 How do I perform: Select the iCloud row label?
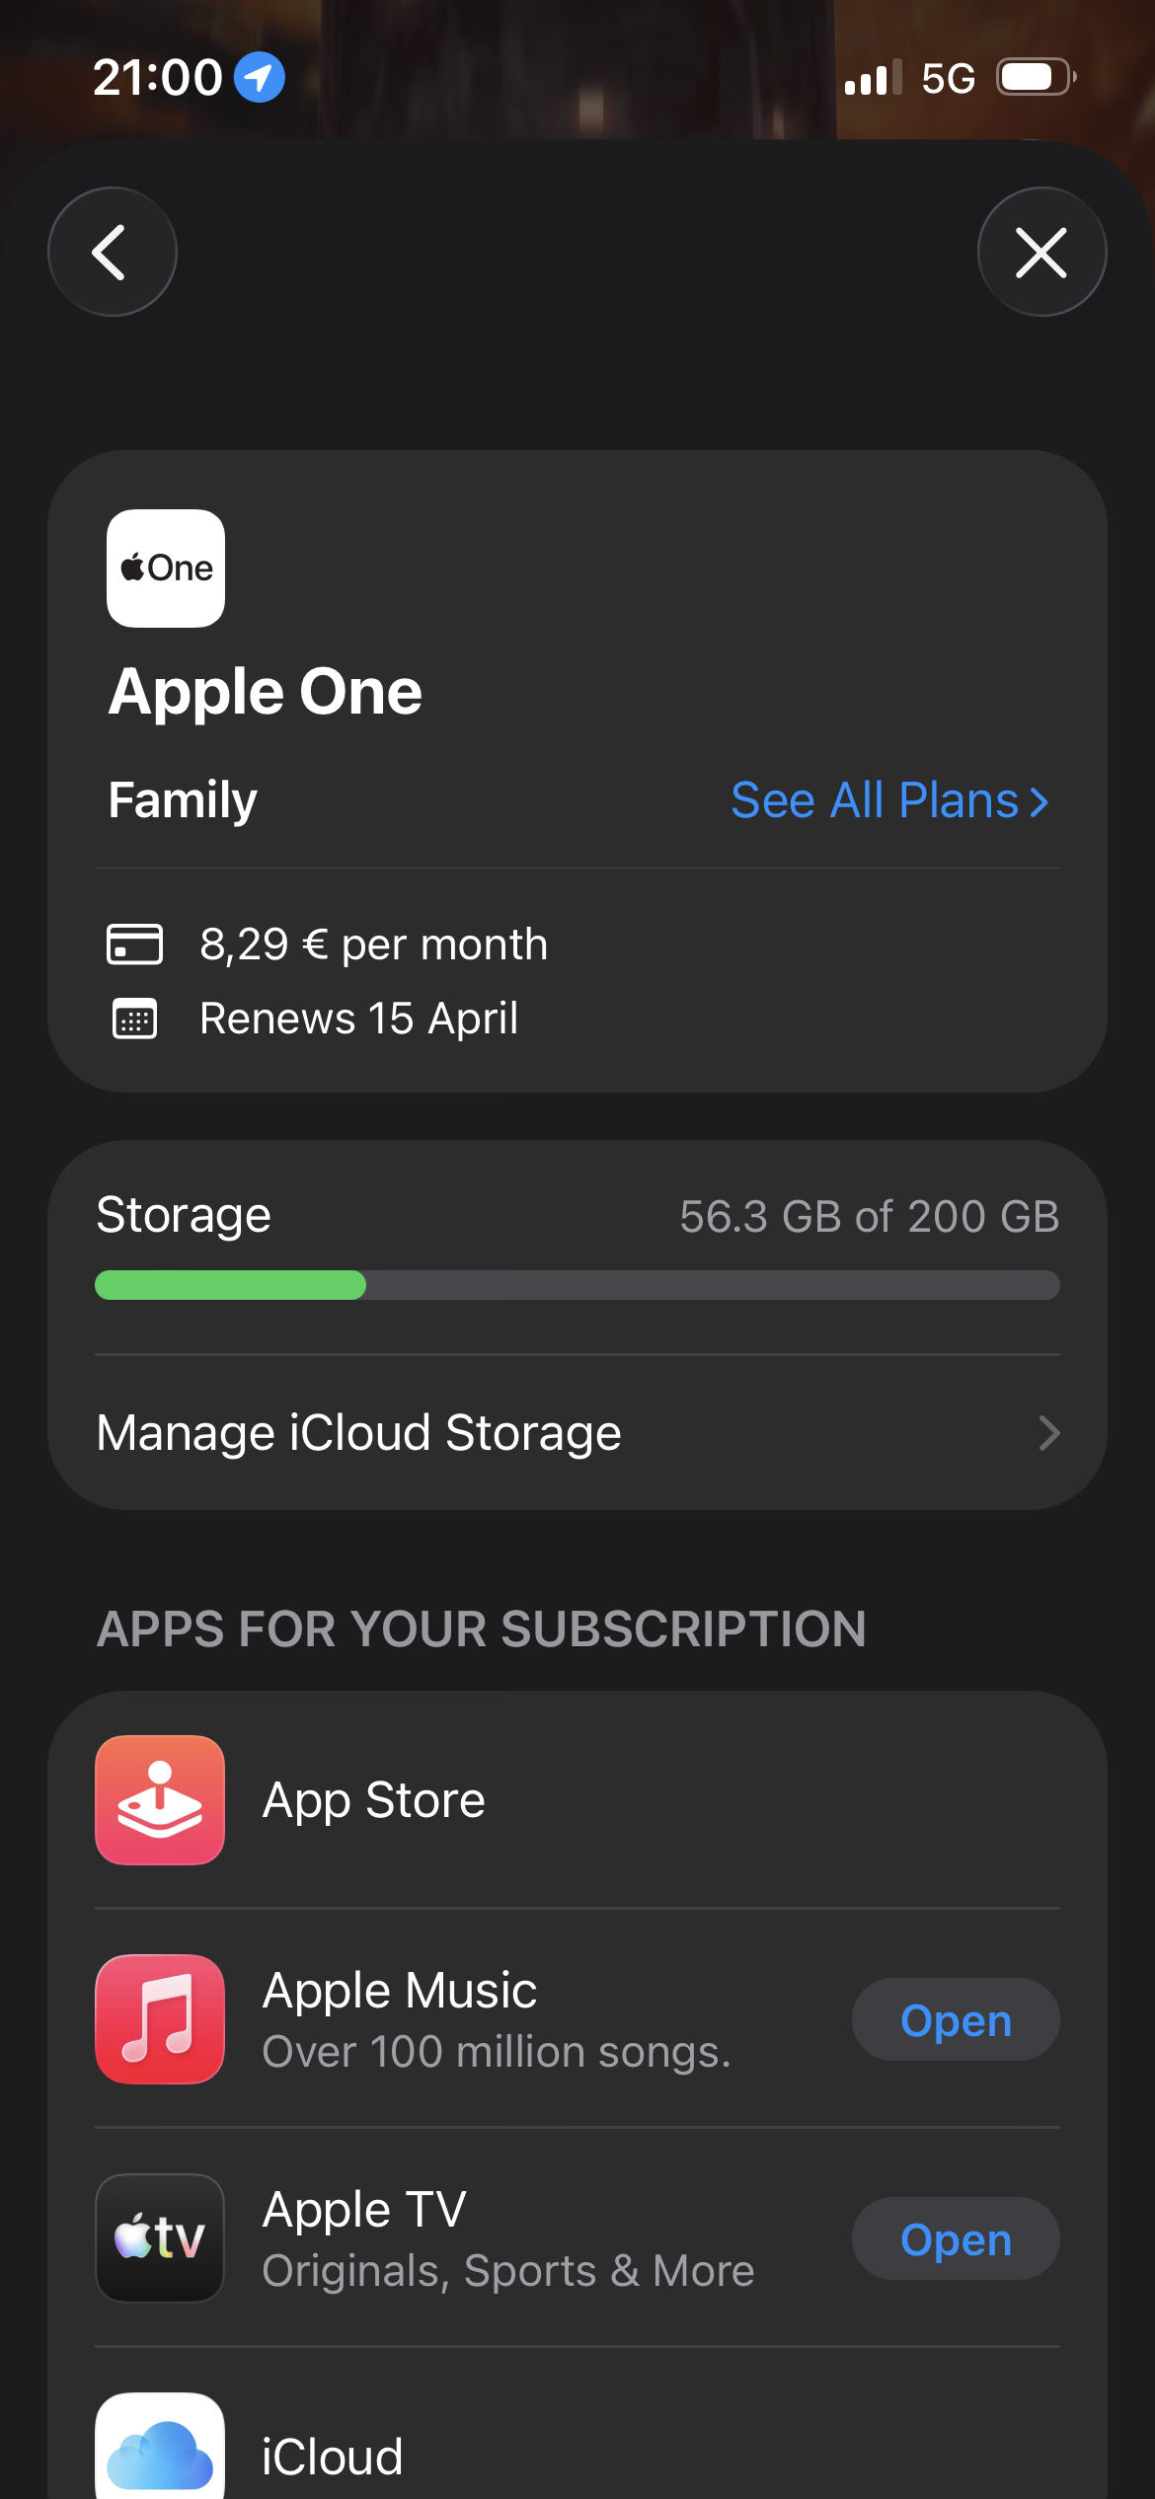[x=333, y=2457]
